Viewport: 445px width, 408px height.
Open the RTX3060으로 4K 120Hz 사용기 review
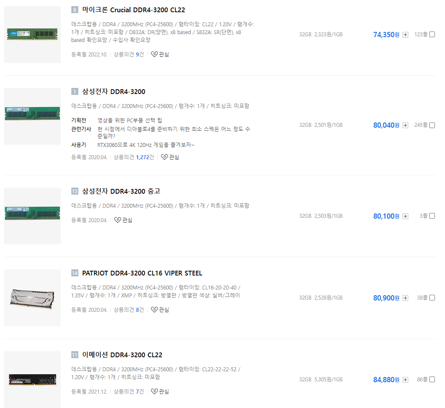pos(146,145)
